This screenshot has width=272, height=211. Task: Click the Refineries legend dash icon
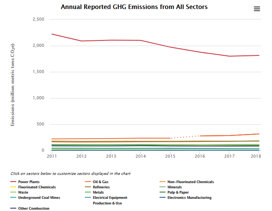tap(88, 187)
